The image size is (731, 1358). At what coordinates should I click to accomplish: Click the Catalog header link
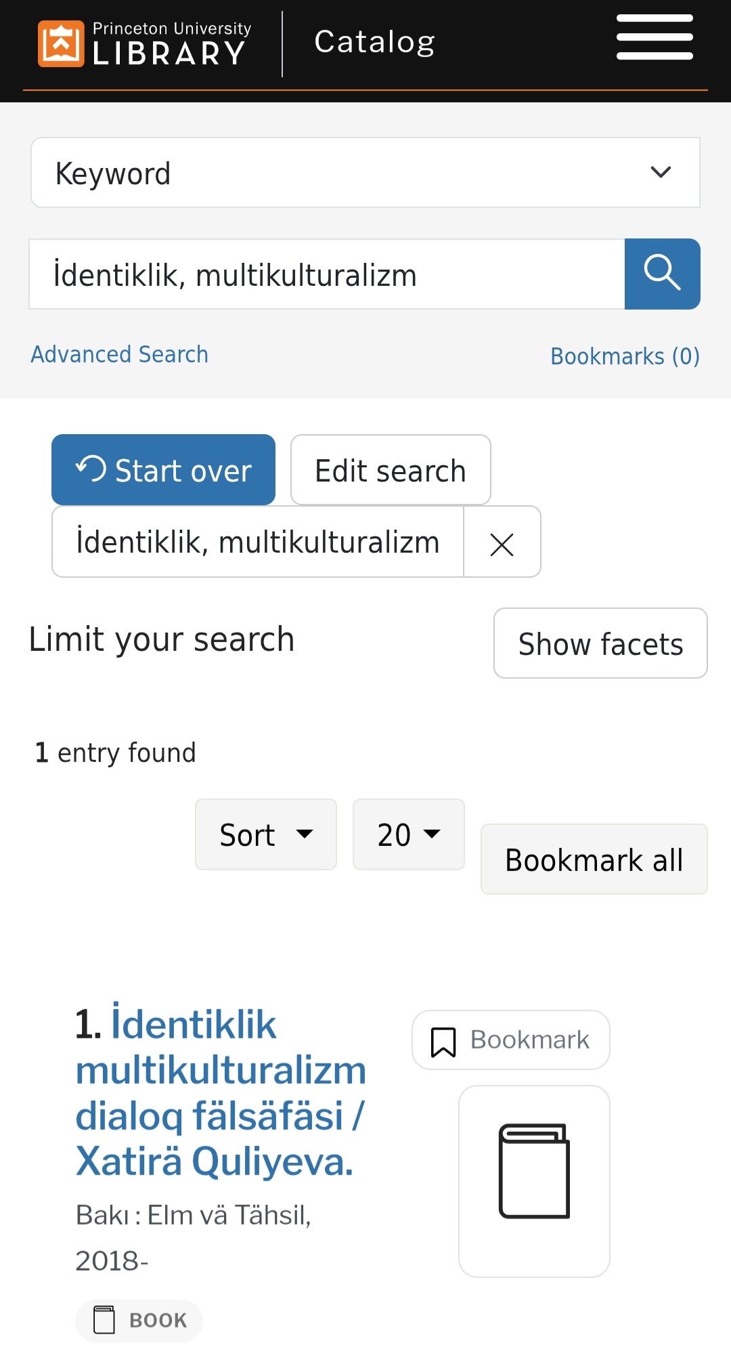(374, 42)
